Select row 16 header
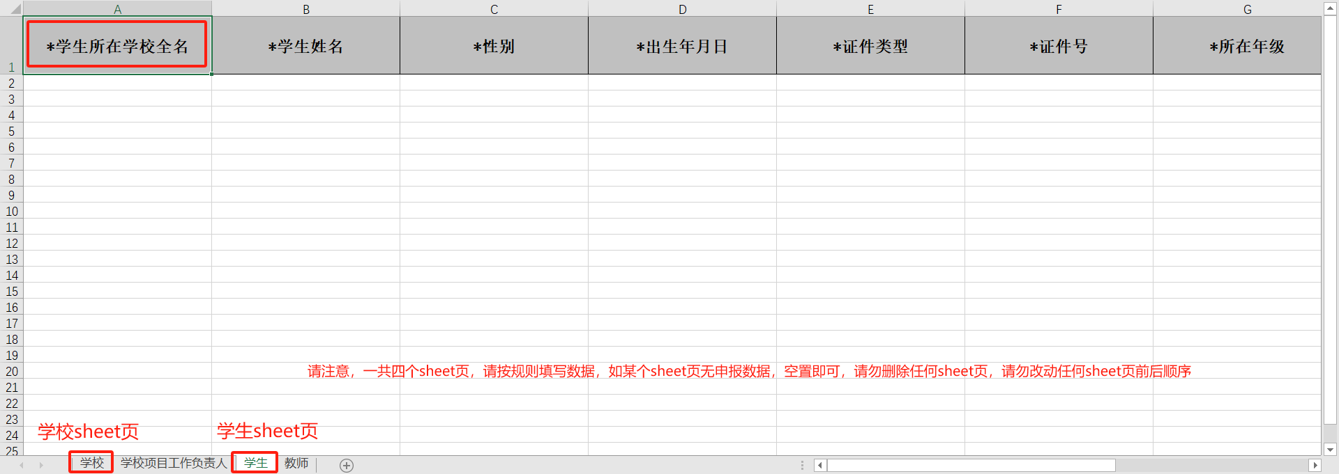The image size is (1339, 474). pos(12,307)
